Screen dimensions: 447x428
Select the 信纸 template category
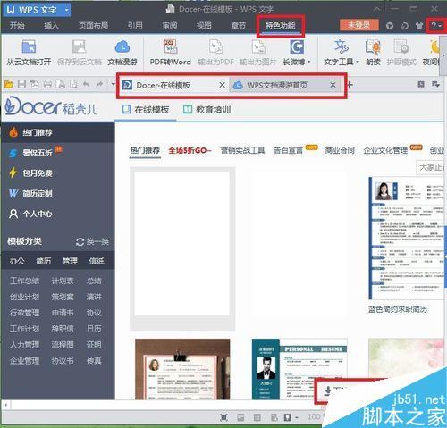pyautogui.click(x=97, y=261)
